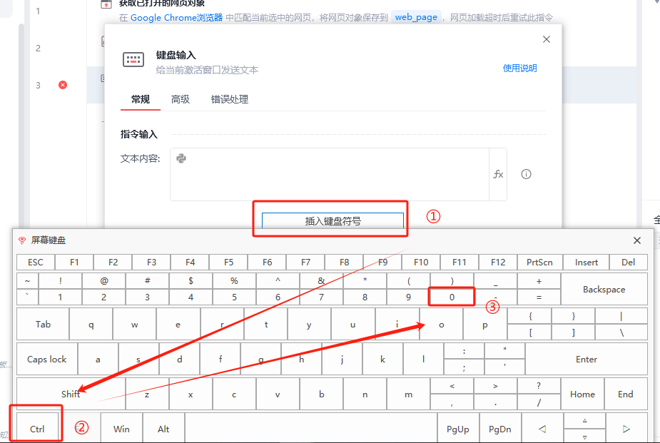Close the on-screen keyboard window
Viewport: 660px width, 443px height.
coord(637,240)
